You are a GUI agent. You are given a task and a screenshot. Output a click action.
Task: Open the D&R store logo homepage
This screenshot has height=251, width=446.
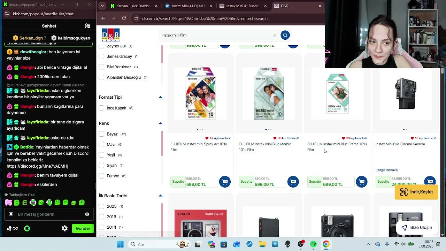click(110, 35)
